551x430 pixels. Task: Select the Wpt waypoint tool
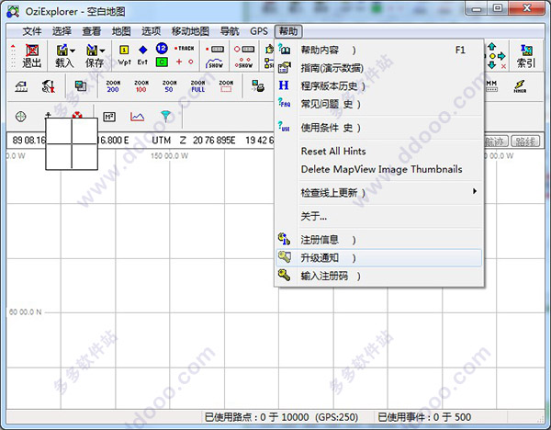point(124,55)
